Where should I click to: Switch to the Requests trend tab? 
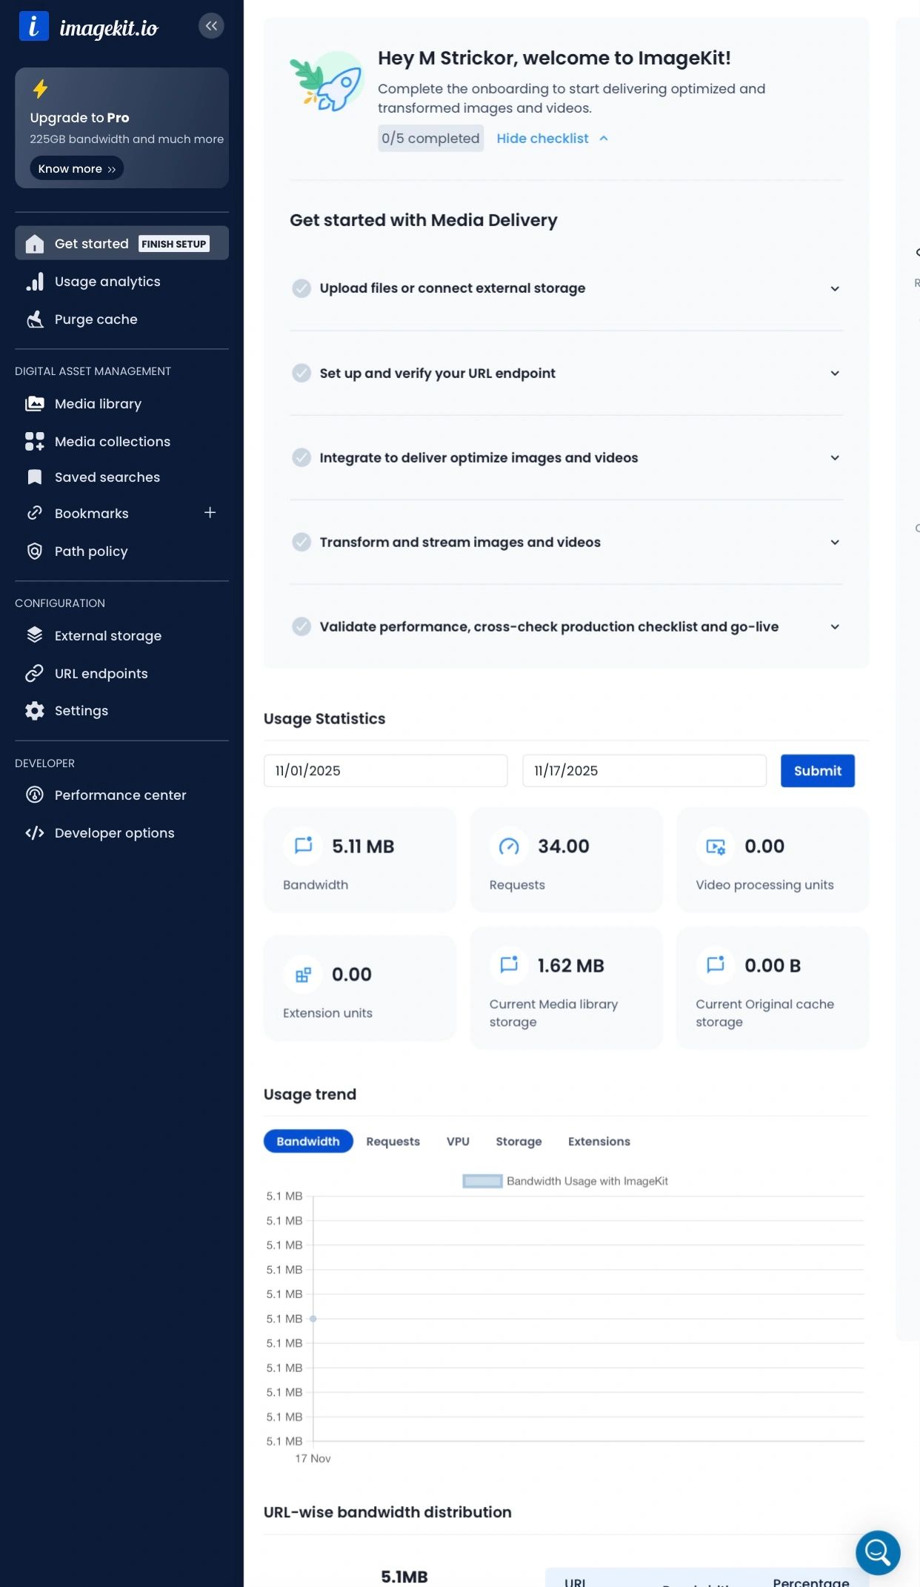(x=393, y=1142)
